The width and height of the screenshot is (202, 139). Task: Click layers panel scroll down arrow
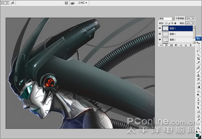194,42
